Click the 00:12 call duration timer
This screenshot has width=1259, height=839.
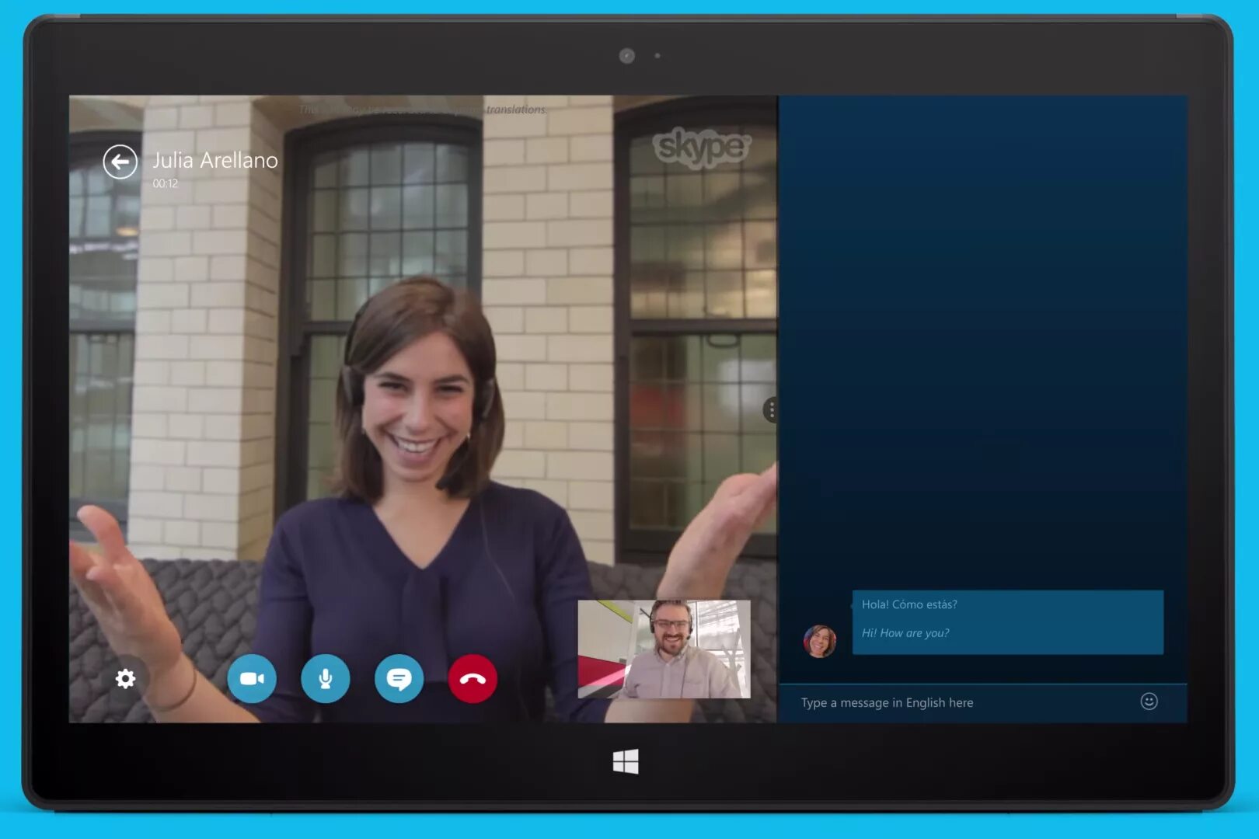(165, 184)
